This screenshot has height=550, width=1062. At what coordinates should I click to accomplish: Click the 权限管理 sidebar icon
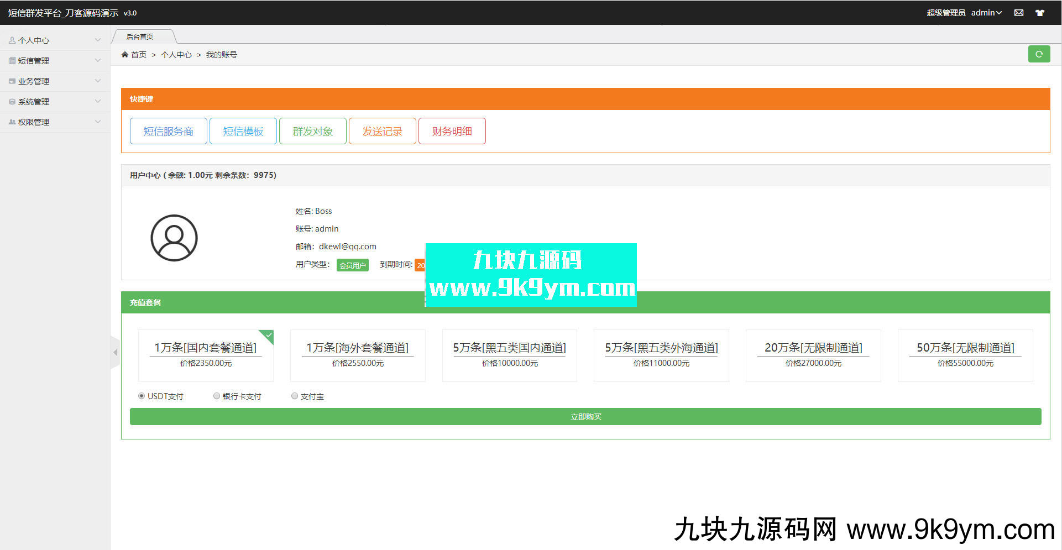[12, 122]
